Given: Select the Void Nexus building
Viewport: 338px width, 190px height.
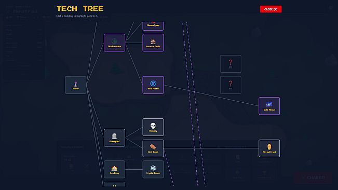Looking at the screenshot, I should coord(269,106).
